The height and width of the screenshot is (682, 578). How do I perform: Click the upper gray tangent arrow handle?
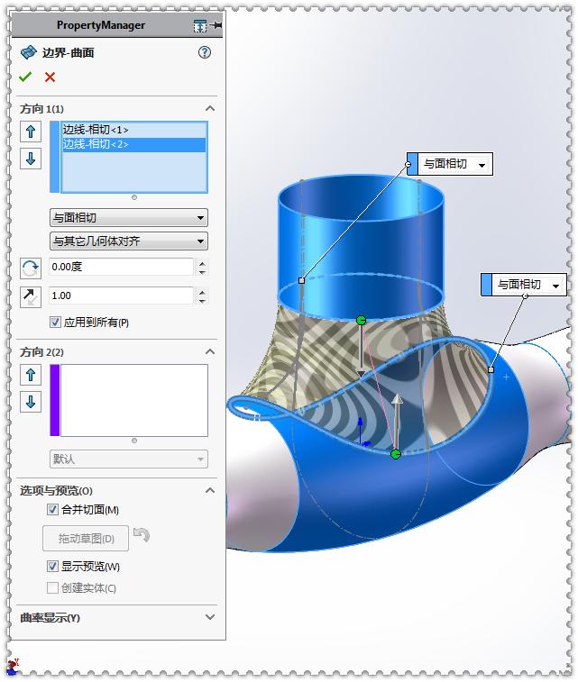tap(361, 352)
